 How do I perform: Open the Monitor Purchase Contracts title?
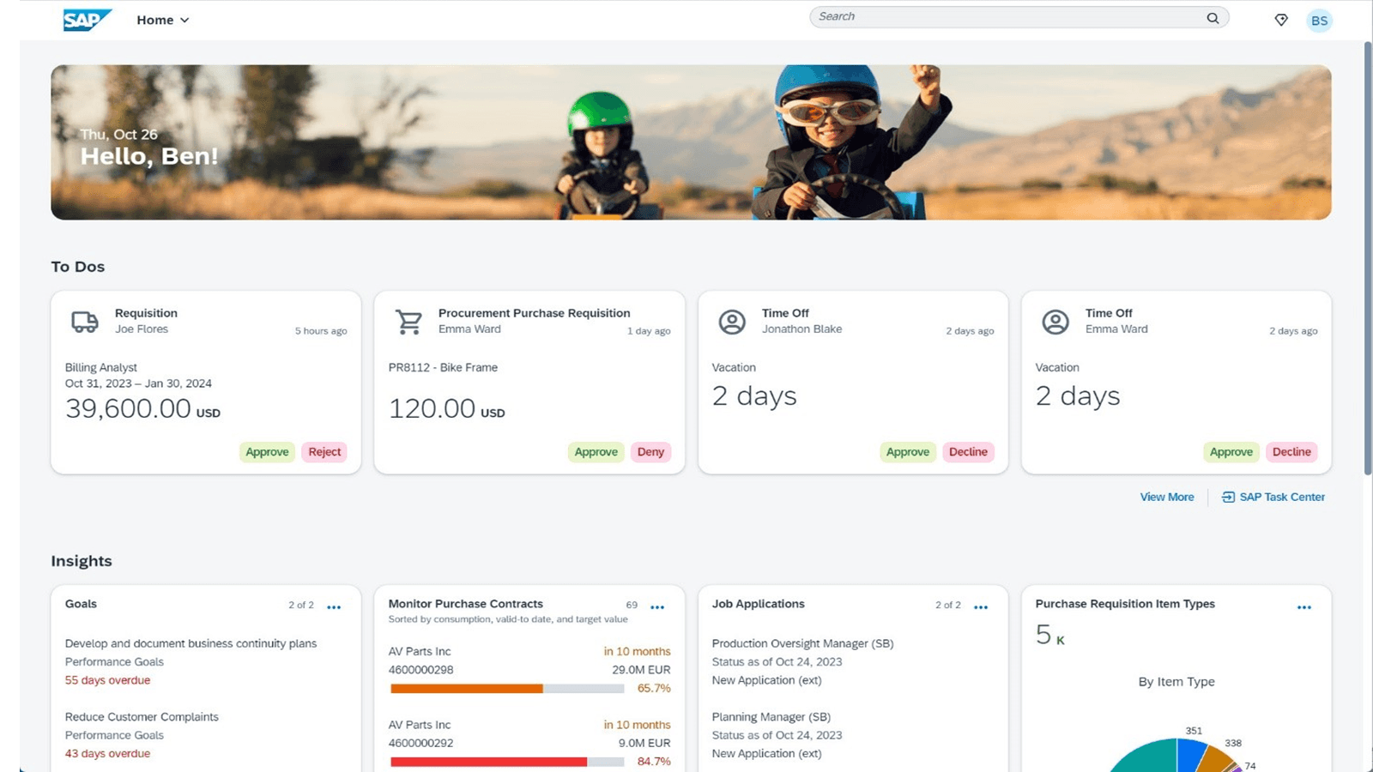point(465,604)
